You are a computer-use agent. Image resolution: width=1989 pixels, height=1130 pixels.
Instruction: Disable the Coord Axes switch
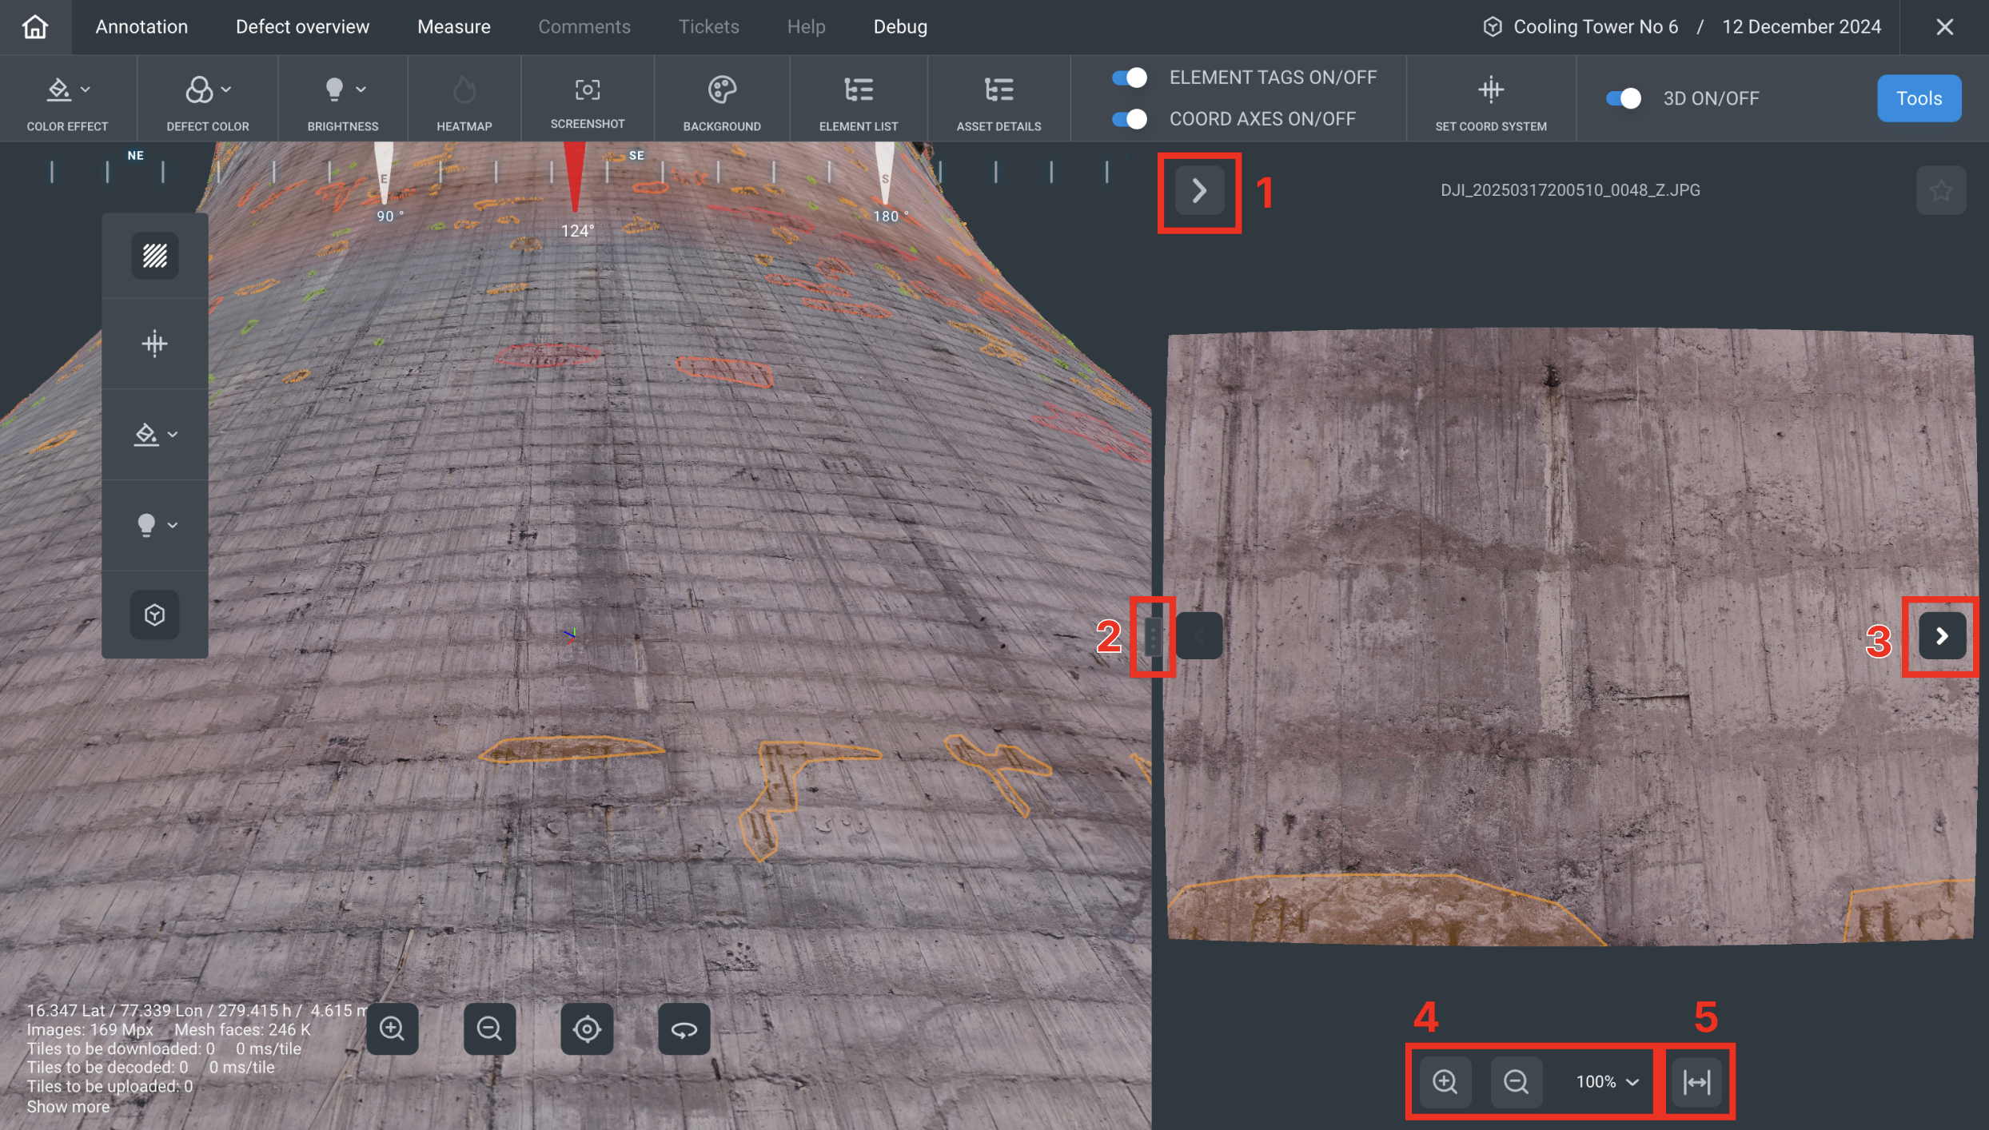pyautogui.click(x=1130, y=119)
